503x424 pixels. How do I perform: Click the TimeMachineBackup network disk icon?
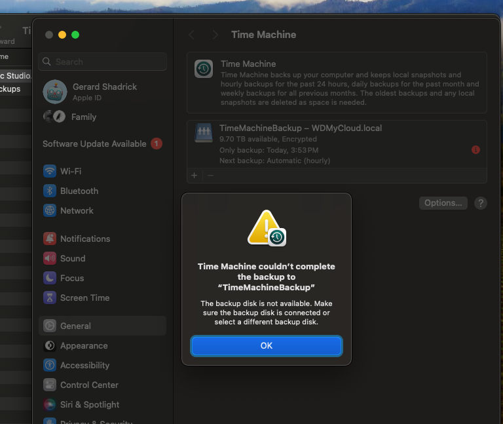204,133
